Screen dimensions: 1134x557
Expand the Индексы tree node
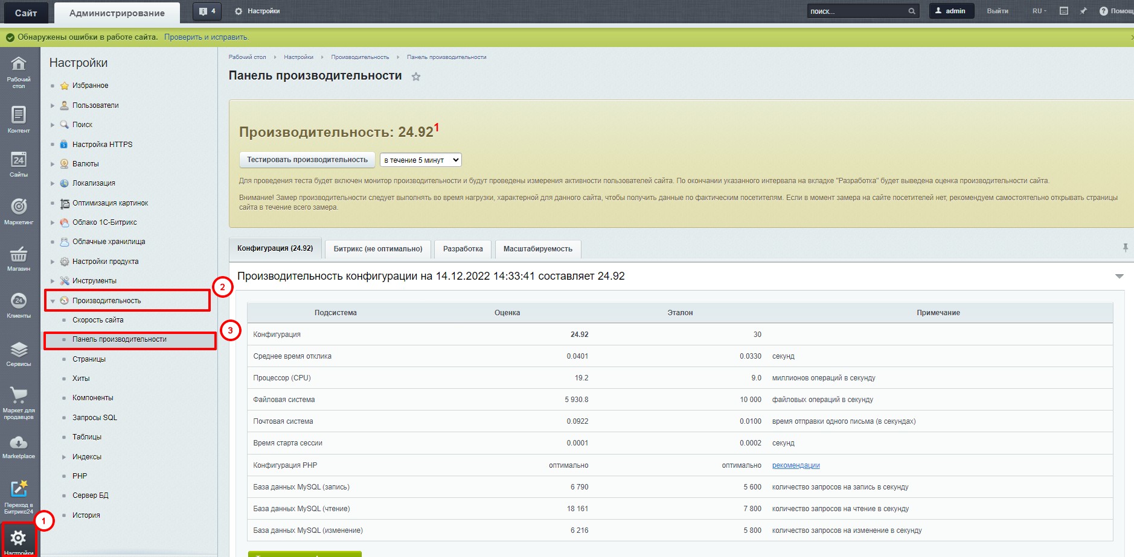[x=64, y=457]
